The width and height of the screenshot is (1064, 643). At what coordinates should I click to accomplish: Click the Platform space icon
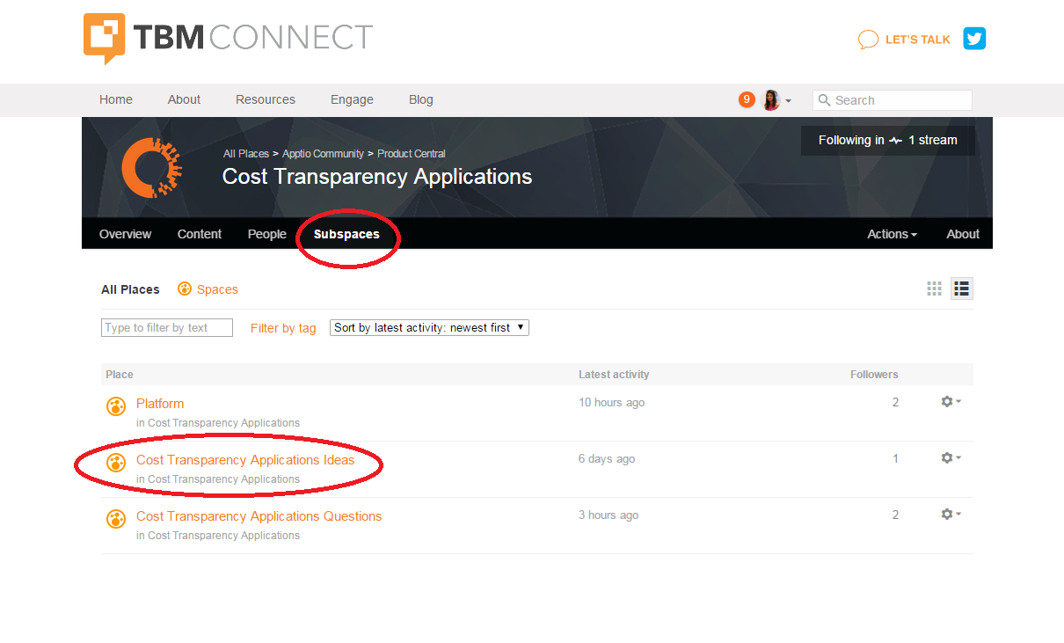[116, 406]
